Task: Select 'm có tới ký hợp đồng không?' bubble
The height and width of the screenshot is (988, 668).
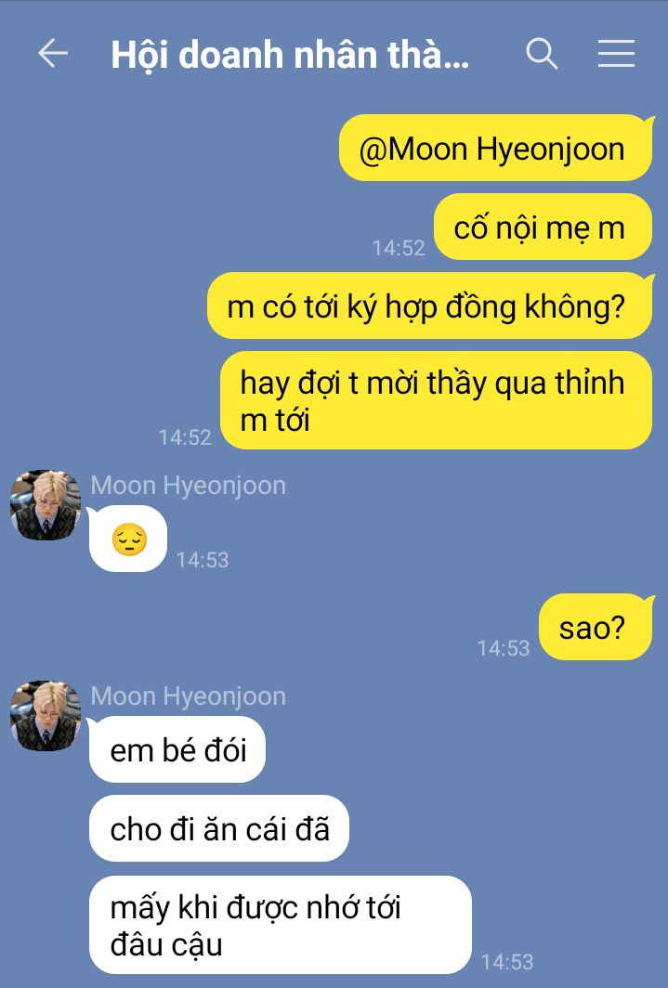Action: [x=430, y=305]
